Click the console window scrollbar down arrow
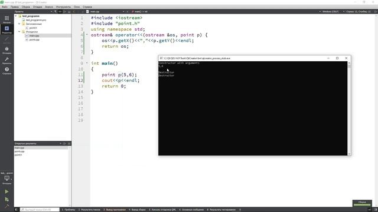The height and width of the screenshot is (212, 378). [x=349, y=154]
